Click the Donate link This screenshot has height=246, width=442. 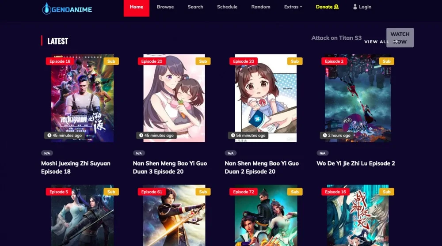(x=327, y=7)
